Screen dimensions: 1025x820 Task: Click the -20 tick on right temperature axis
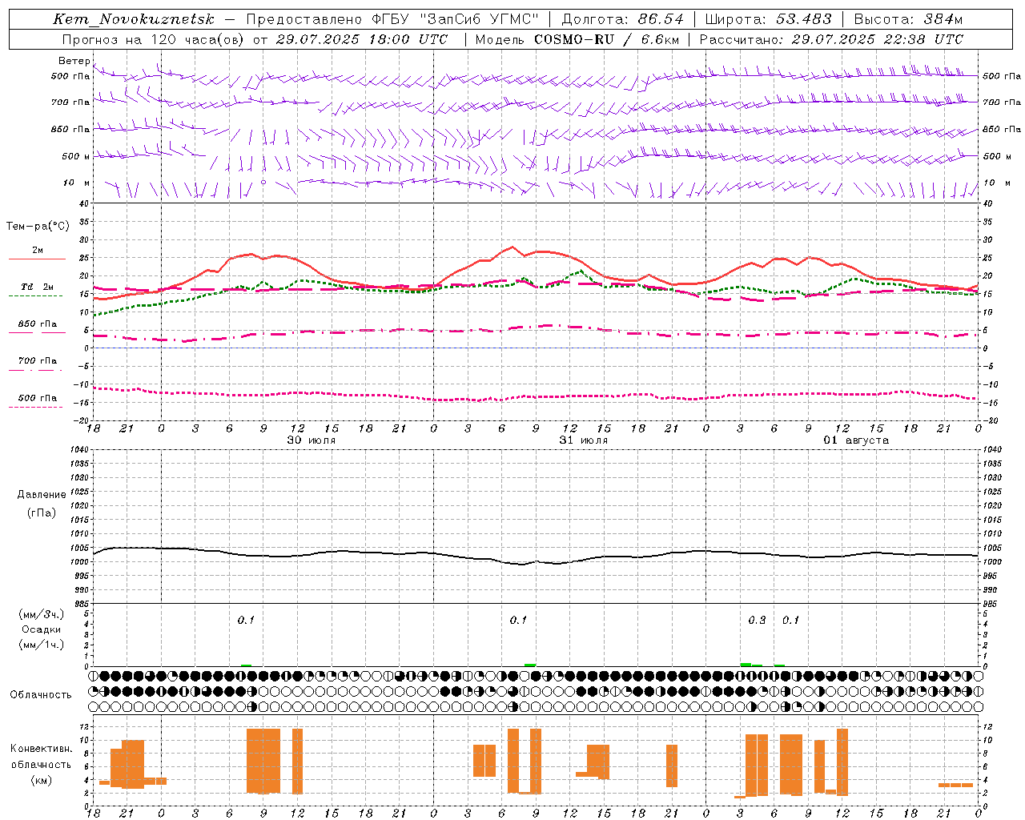point(989,420)
